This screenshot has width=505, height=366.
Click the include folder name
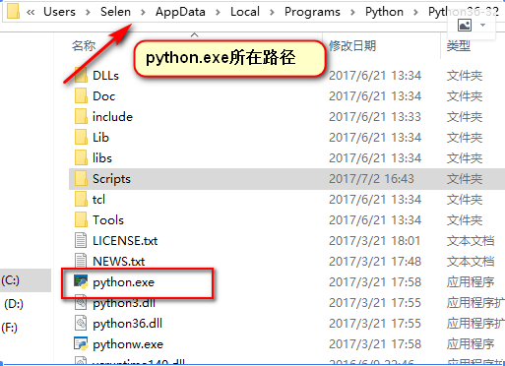coord(112,117)
